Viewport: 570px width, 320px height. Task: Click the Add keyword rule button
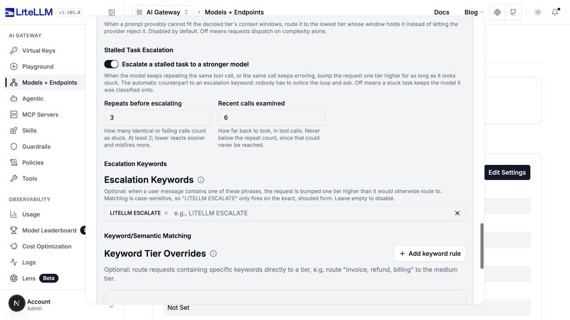[430, 253]
